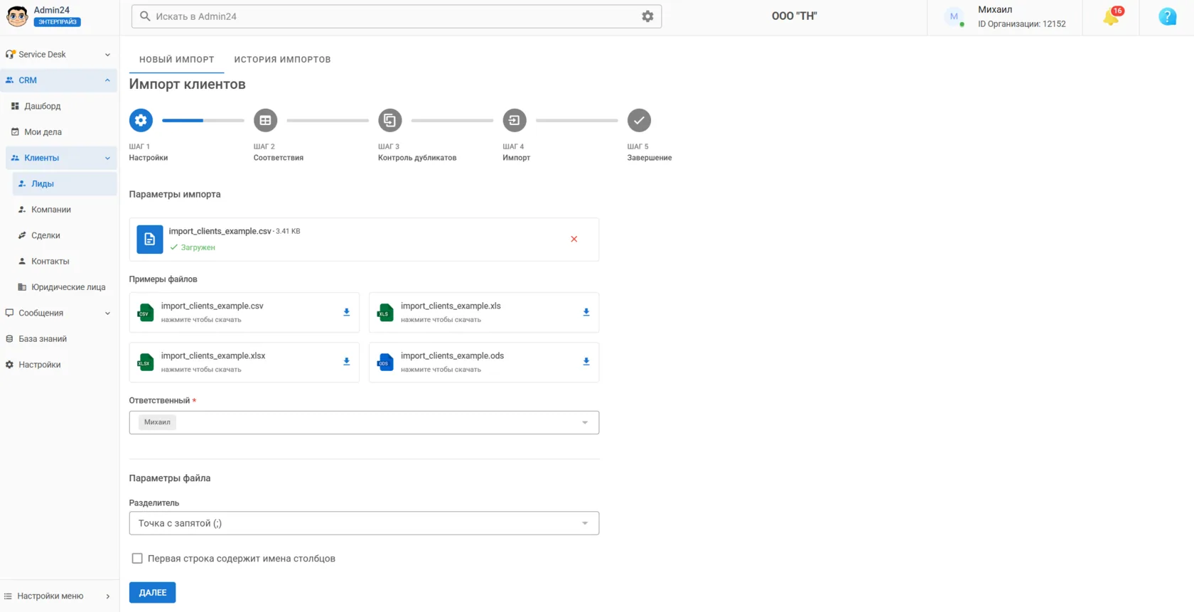Select Лиды in the sidebar
Viewport: 1194px width, 612px height.
pos(65,184)
